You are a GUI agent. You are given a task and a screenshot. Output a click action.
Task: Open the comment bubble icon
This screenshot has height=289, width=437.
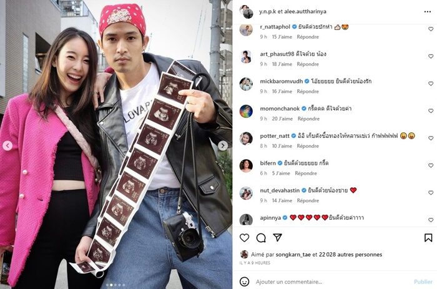261,238
